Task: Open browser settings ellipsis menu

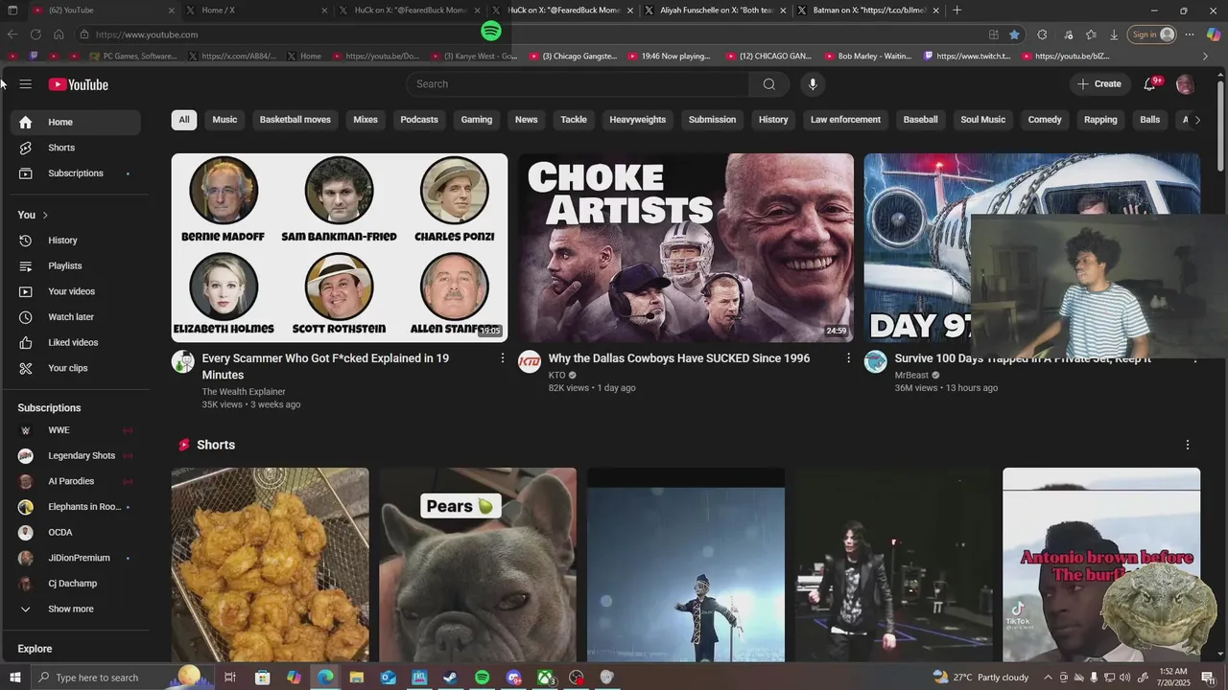Action: [1190, 34]
